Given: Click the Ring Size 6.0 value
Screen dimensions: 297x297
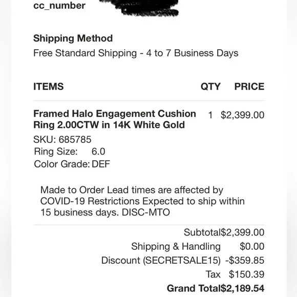Looking at the screenshot, I should click(x=98, y=152).
